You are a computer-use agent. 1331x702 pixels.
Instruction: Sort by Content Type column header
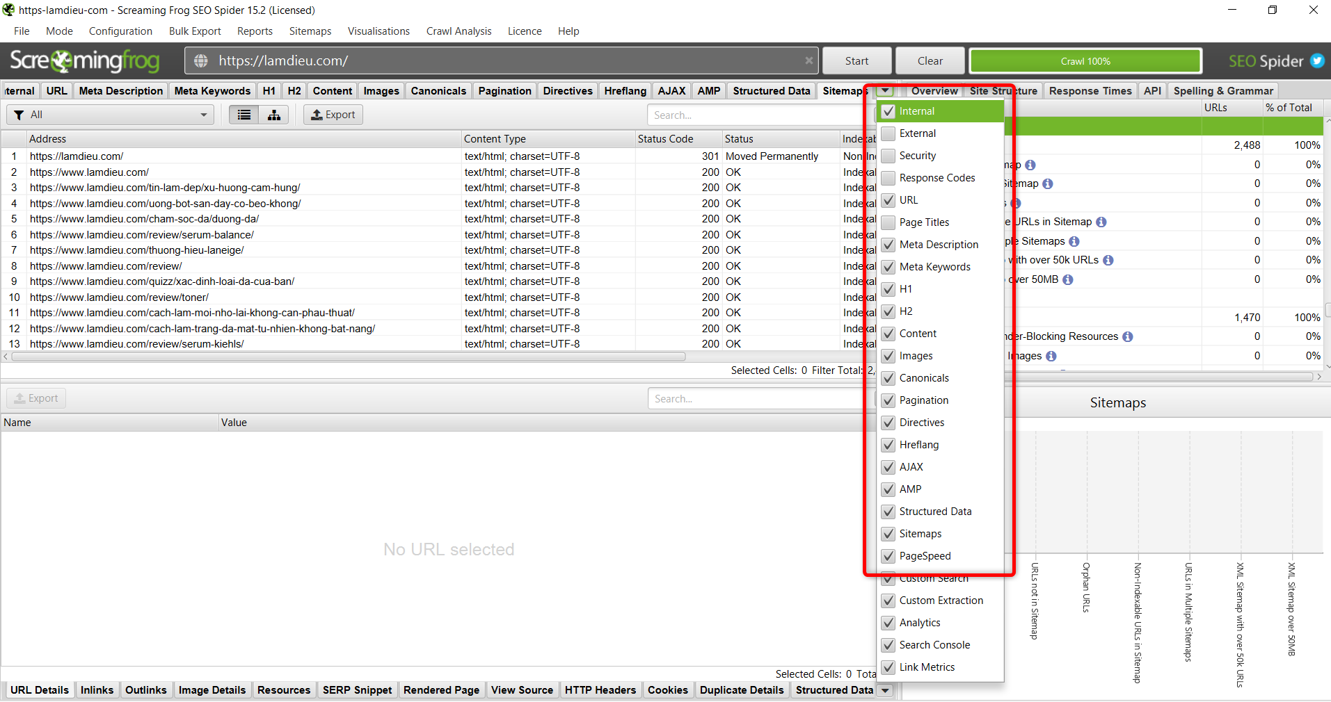[548, 139]
